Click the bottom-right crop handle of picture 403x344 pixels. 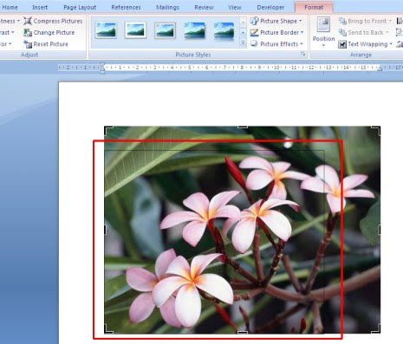click(376, 328)
